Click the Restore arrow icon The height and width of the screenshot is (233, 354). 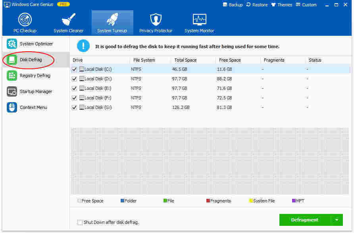coord(248,4)
